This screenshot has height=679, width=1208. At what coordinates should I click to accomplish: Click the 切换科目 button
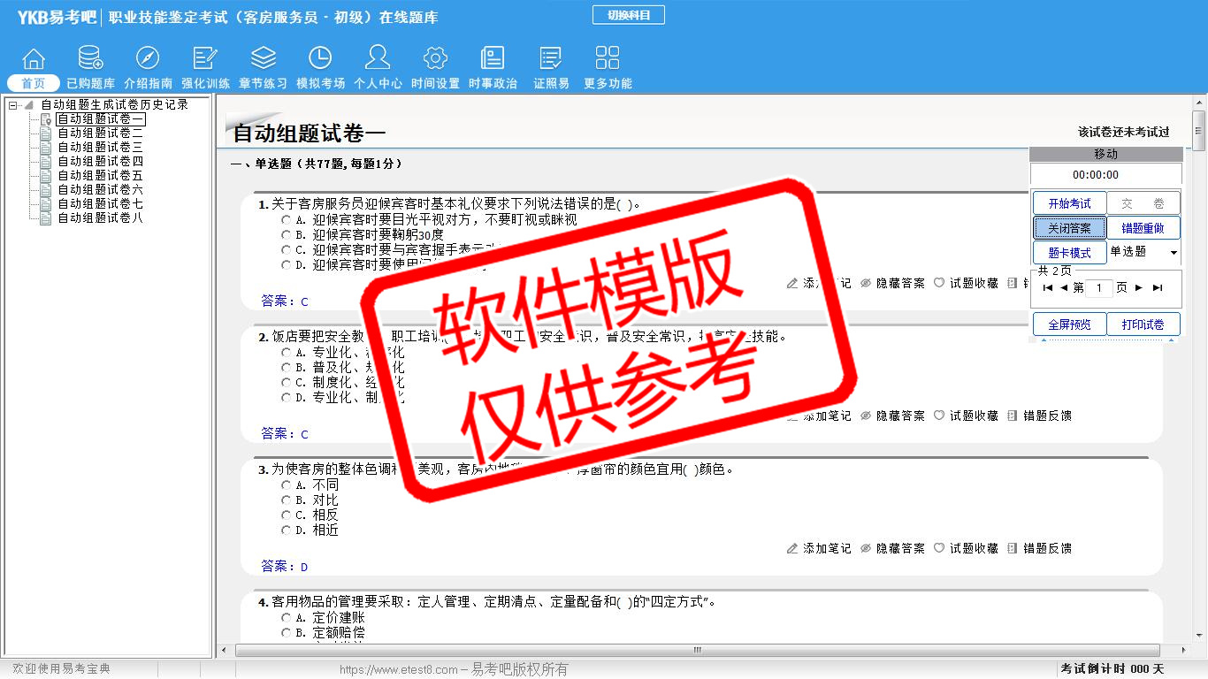[x=628, y=15]
